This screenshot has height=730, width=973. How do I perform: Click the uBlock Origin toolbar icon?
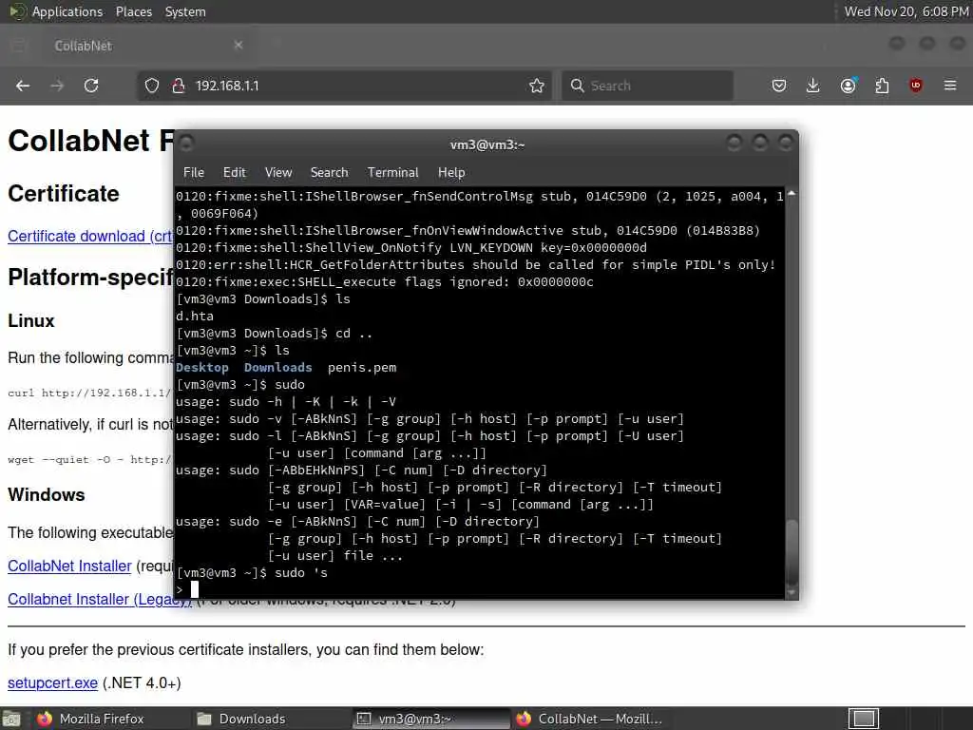916,86
